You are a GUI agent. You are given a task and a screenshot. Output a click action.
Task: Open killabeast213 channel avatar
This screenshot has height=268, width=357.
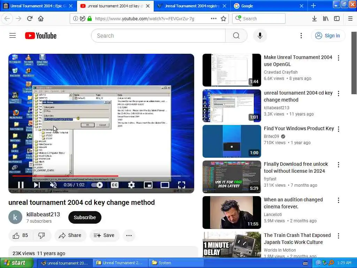tap(15, 217)
